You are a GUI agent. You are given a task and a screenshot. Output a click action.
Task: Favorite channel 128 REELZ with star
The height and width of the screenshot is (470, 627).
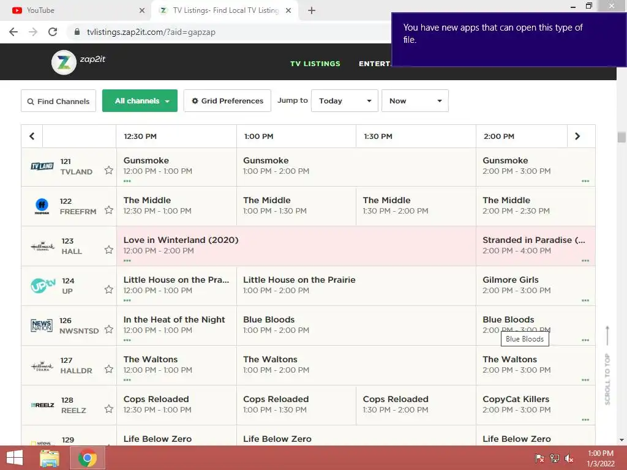point(109,409)
